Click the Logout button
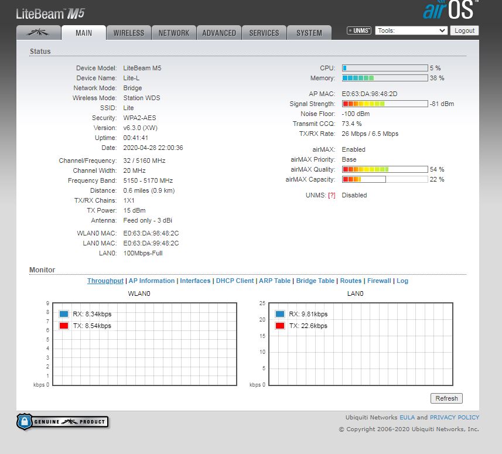Screen dimensions: 502x454 (x=465, y=30)
